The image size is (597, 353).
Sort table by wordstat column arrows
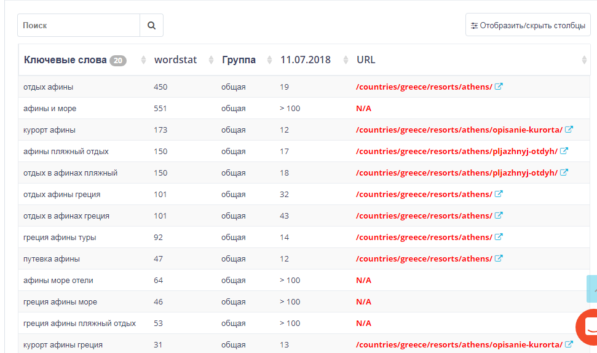tap(211, 60)
